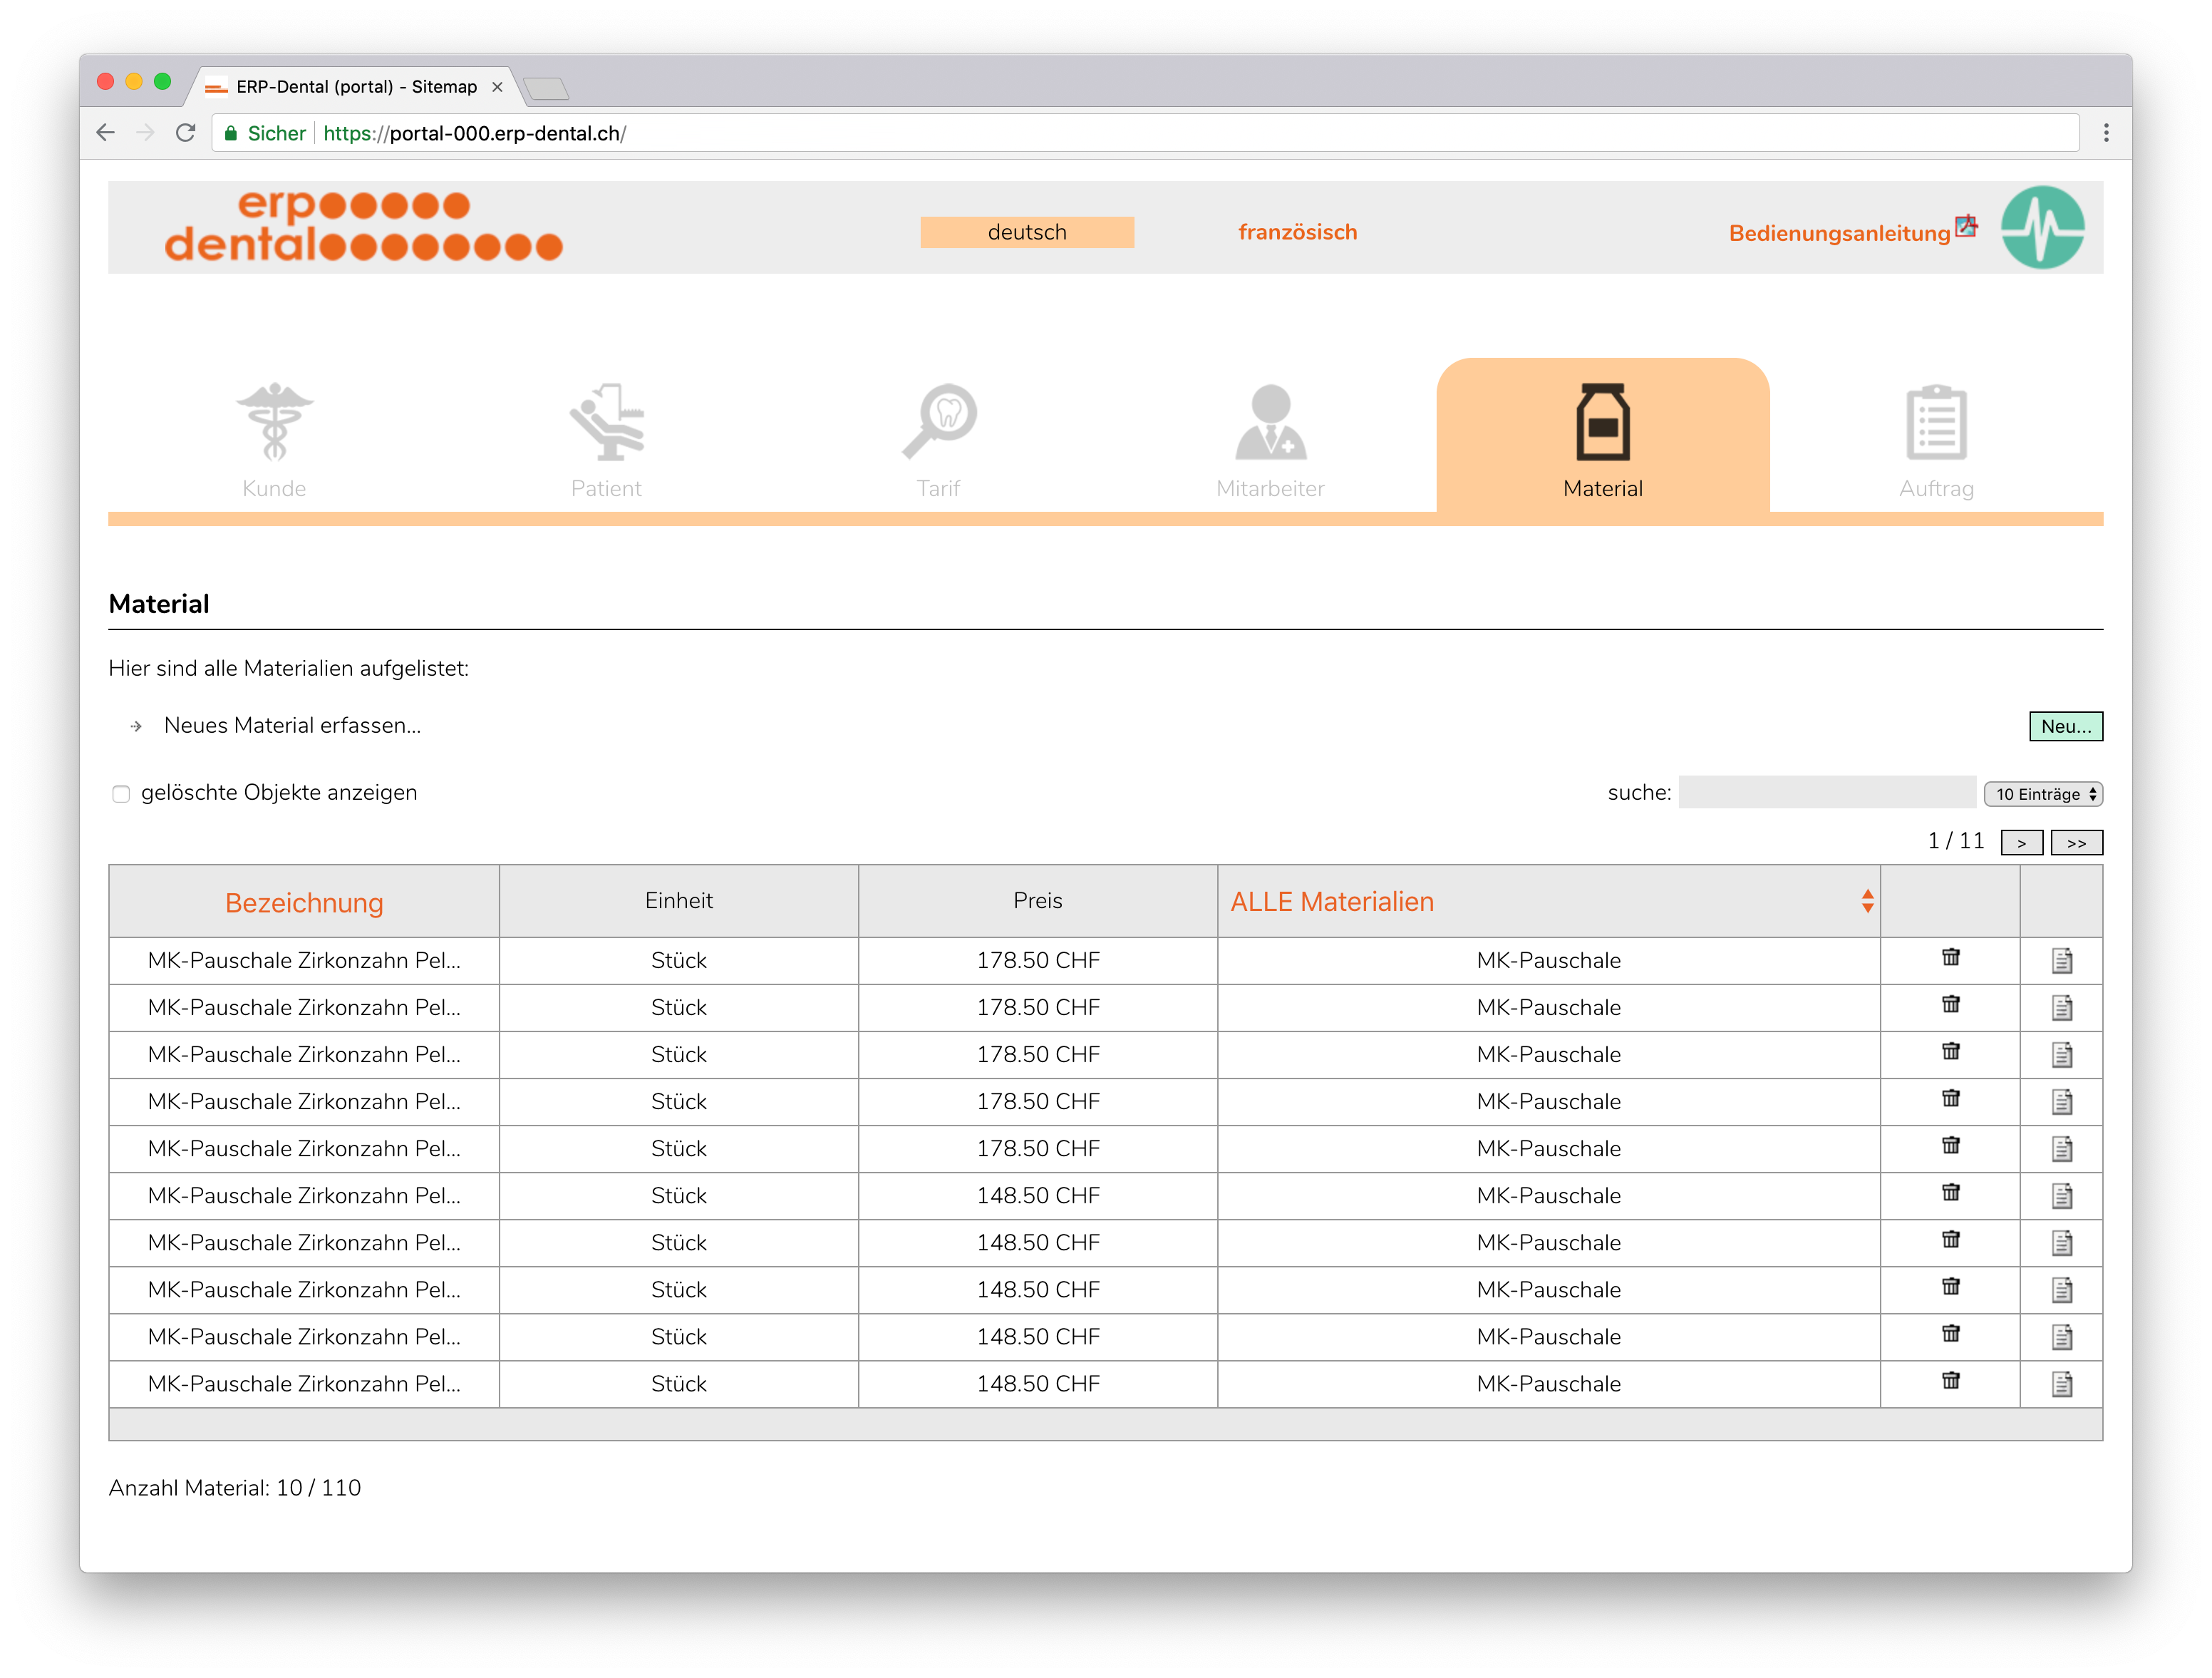Click the Material section heading
Image resolution: width=2212 pixels, height=1678 pixels.
[x=159, y=604]
